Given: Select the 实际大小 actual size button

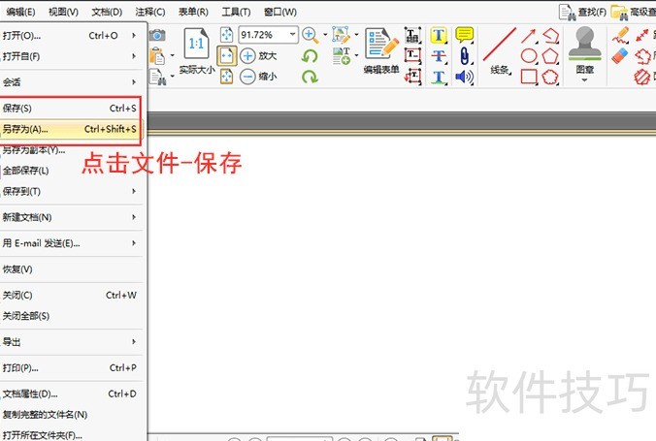Looking at the screenshot, I should (x=196, y=54).
